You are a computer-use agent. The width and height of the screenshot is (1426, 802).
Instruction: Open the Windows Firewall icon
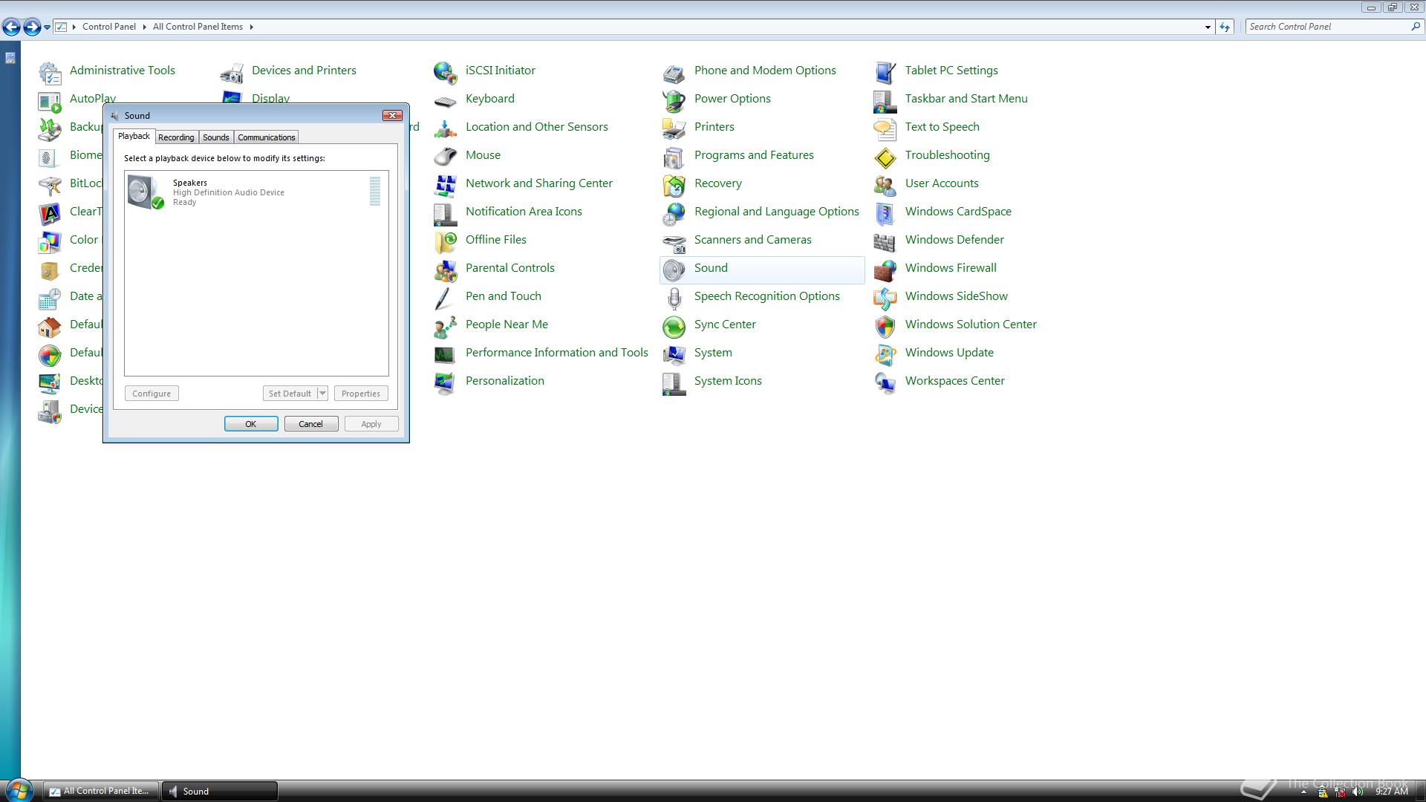click(885, 270)
